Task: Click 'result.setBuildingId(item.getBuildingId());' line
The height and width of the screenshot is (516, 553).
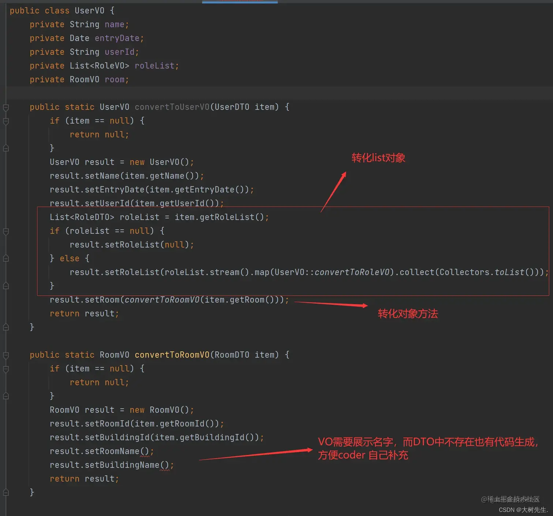Action: (157, 438)
